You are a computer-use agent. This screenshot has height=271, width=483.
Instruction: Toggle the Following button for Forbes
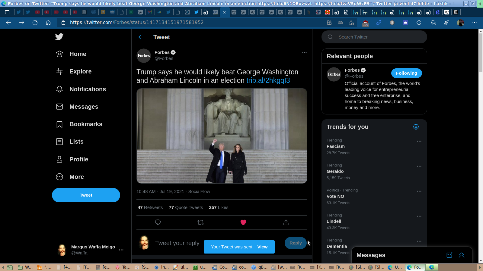click(x=407, y=73)
